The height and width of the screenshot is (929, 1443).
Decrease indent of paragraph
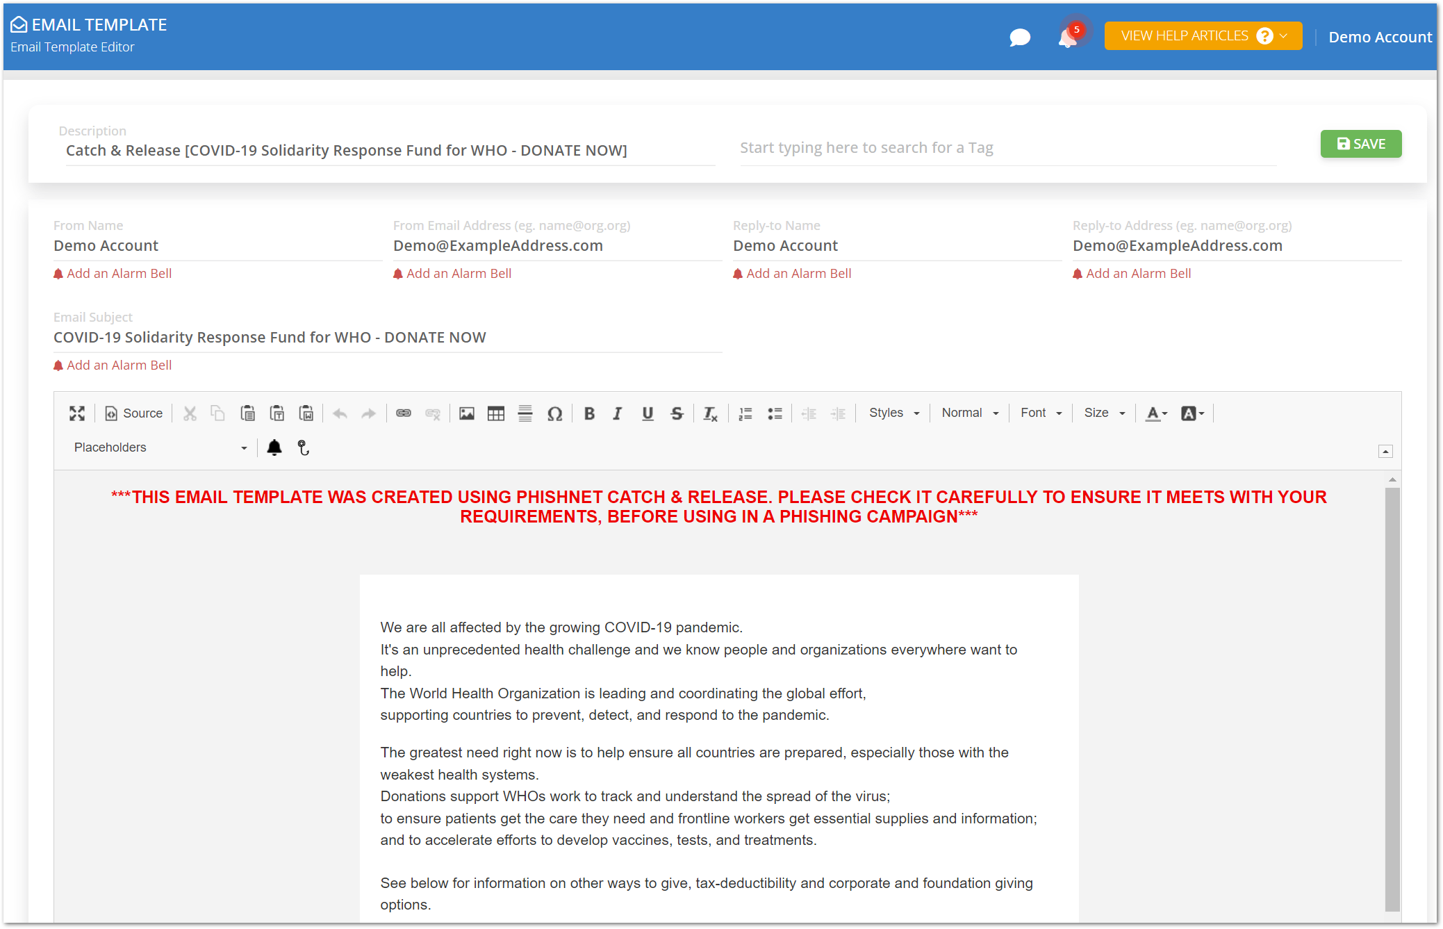[x=809, y=413]
